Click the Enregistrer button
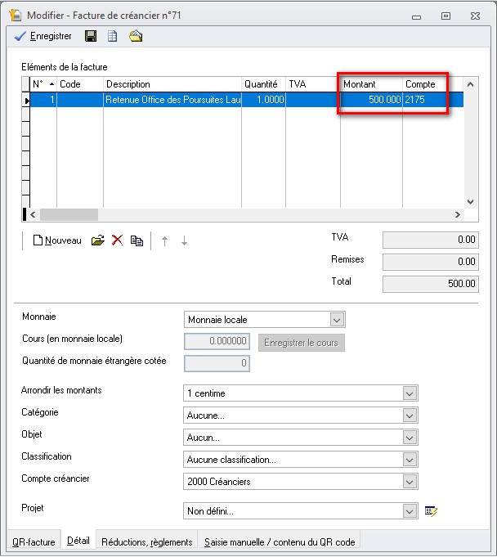The height and width of the screenshot is (557, 497). click(43, 36)
